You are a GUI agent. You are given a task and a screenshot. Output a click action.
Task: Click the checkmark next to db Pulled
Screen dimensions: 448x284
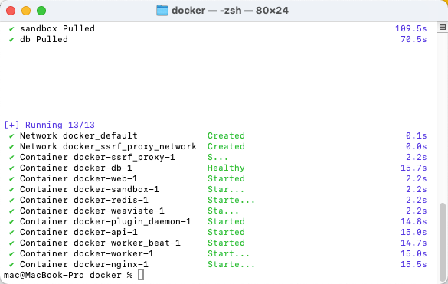tap(11, 40)
